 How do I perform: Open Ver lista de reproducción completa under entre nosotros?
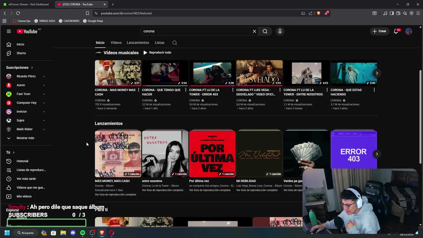(163, 190)
